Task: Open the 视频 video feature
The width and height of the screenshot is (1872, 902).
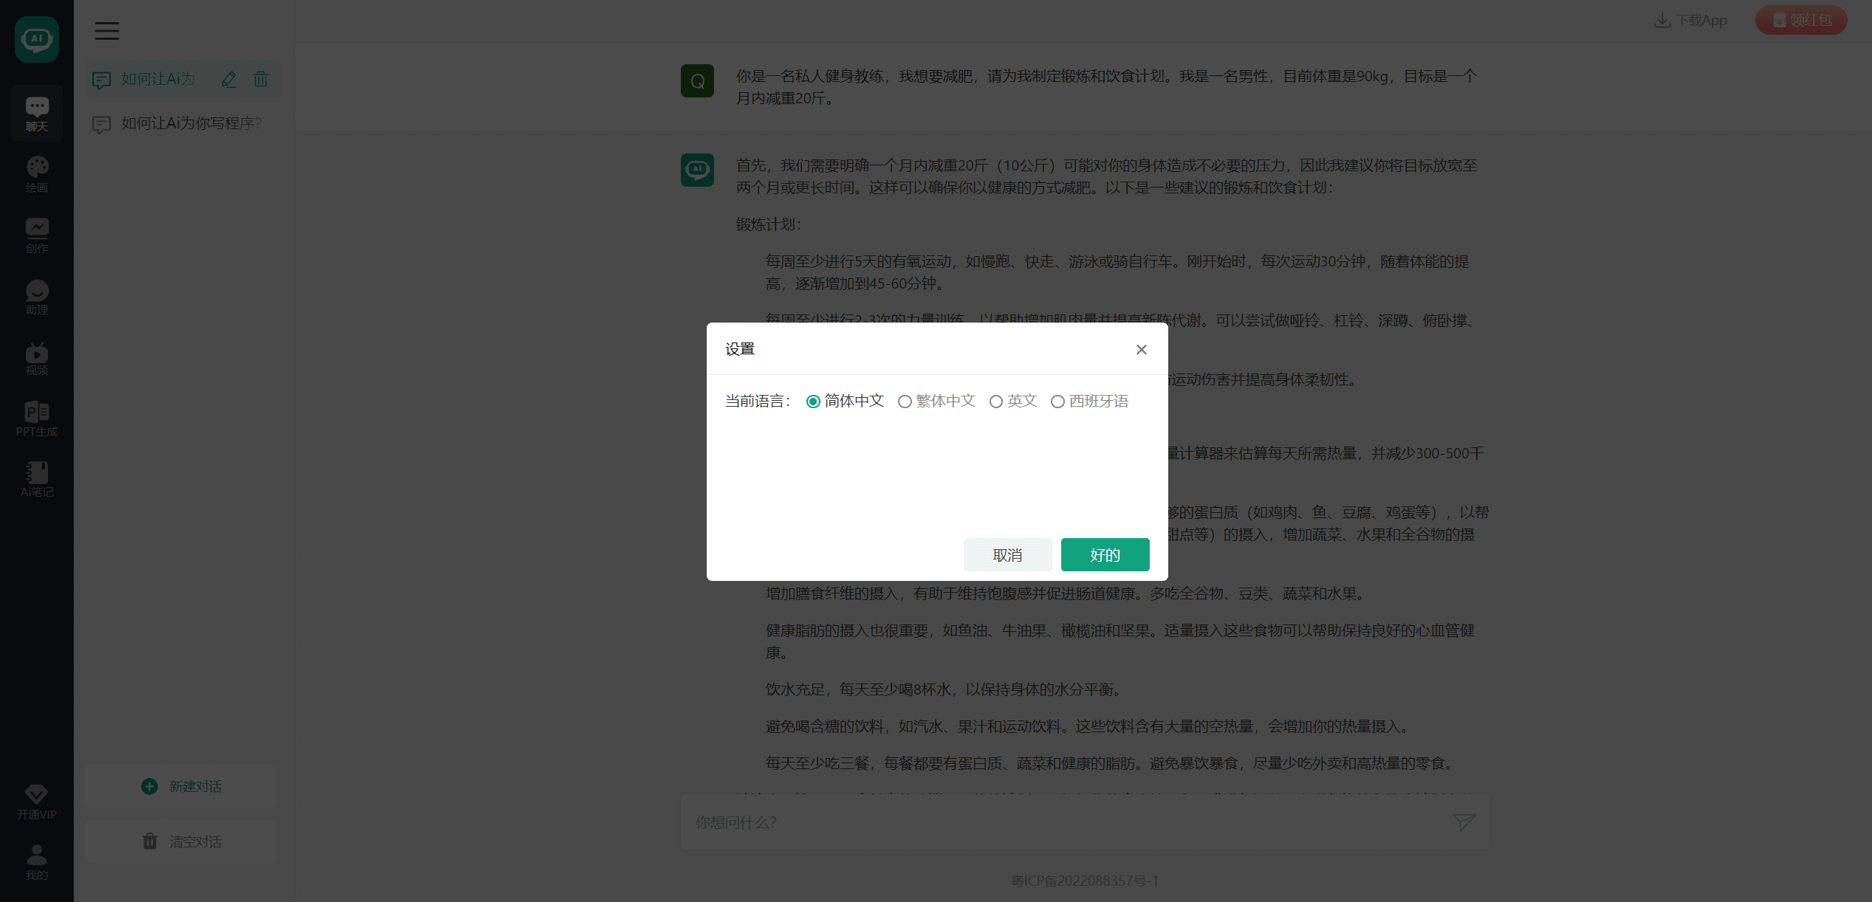Action: click(x=36, y=358)
